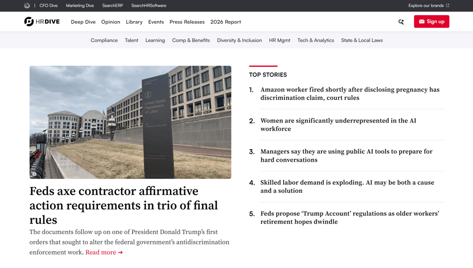Click the Sign up button
The width and height of the screenshot is (473, 268).
click(x=431, y=21)
